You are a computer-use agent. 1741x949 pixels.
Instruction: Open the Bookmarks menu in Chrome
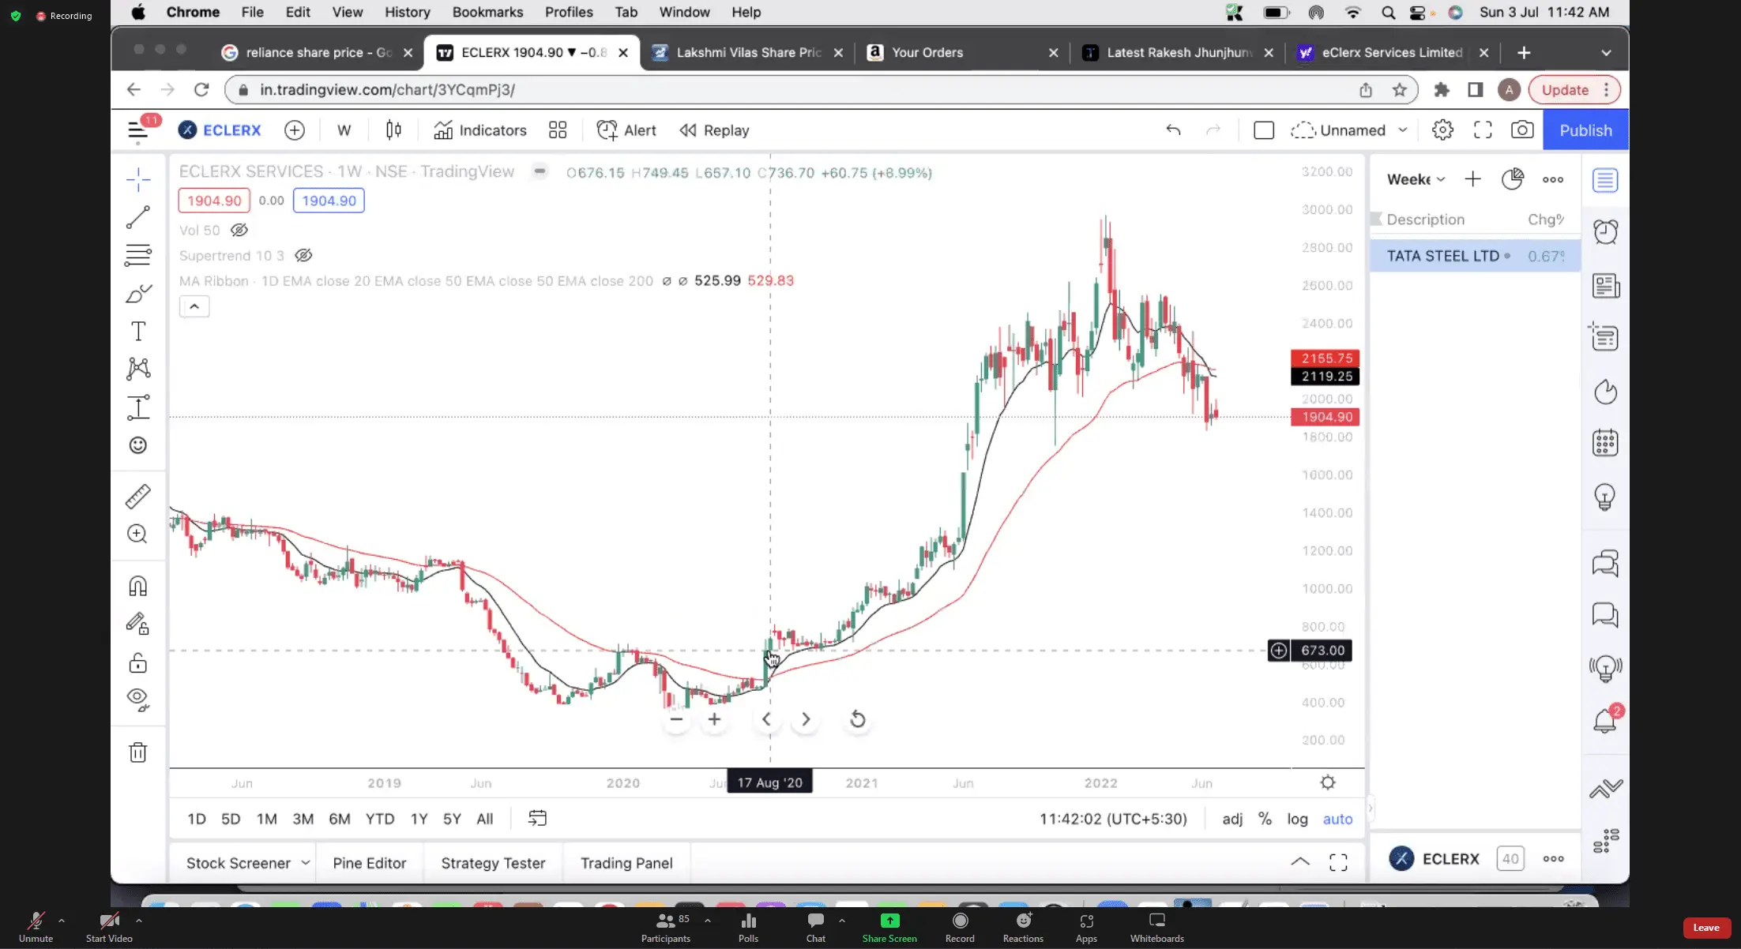click(x=487, y=12)
